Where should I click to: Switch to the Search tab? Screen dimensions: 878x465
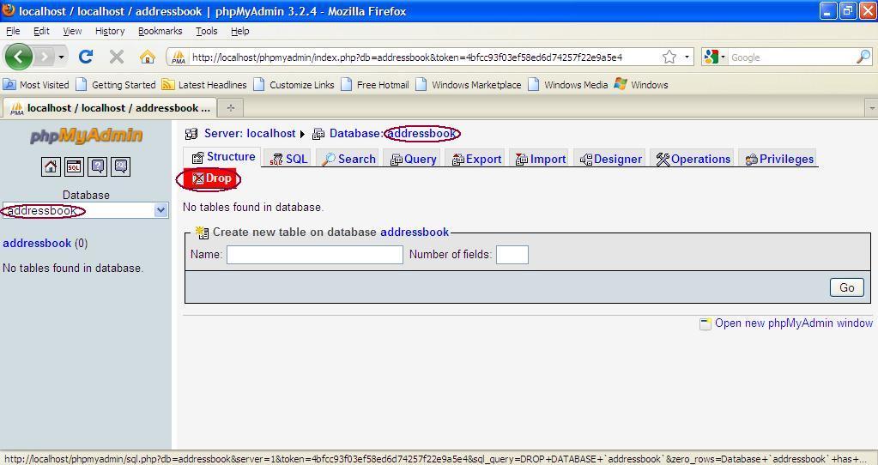click(348, 159)
